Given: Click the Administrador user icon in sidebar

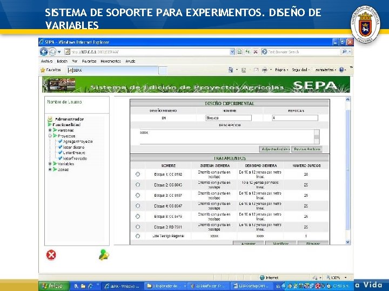Looking at the screenshot, I should coord(50,119).
